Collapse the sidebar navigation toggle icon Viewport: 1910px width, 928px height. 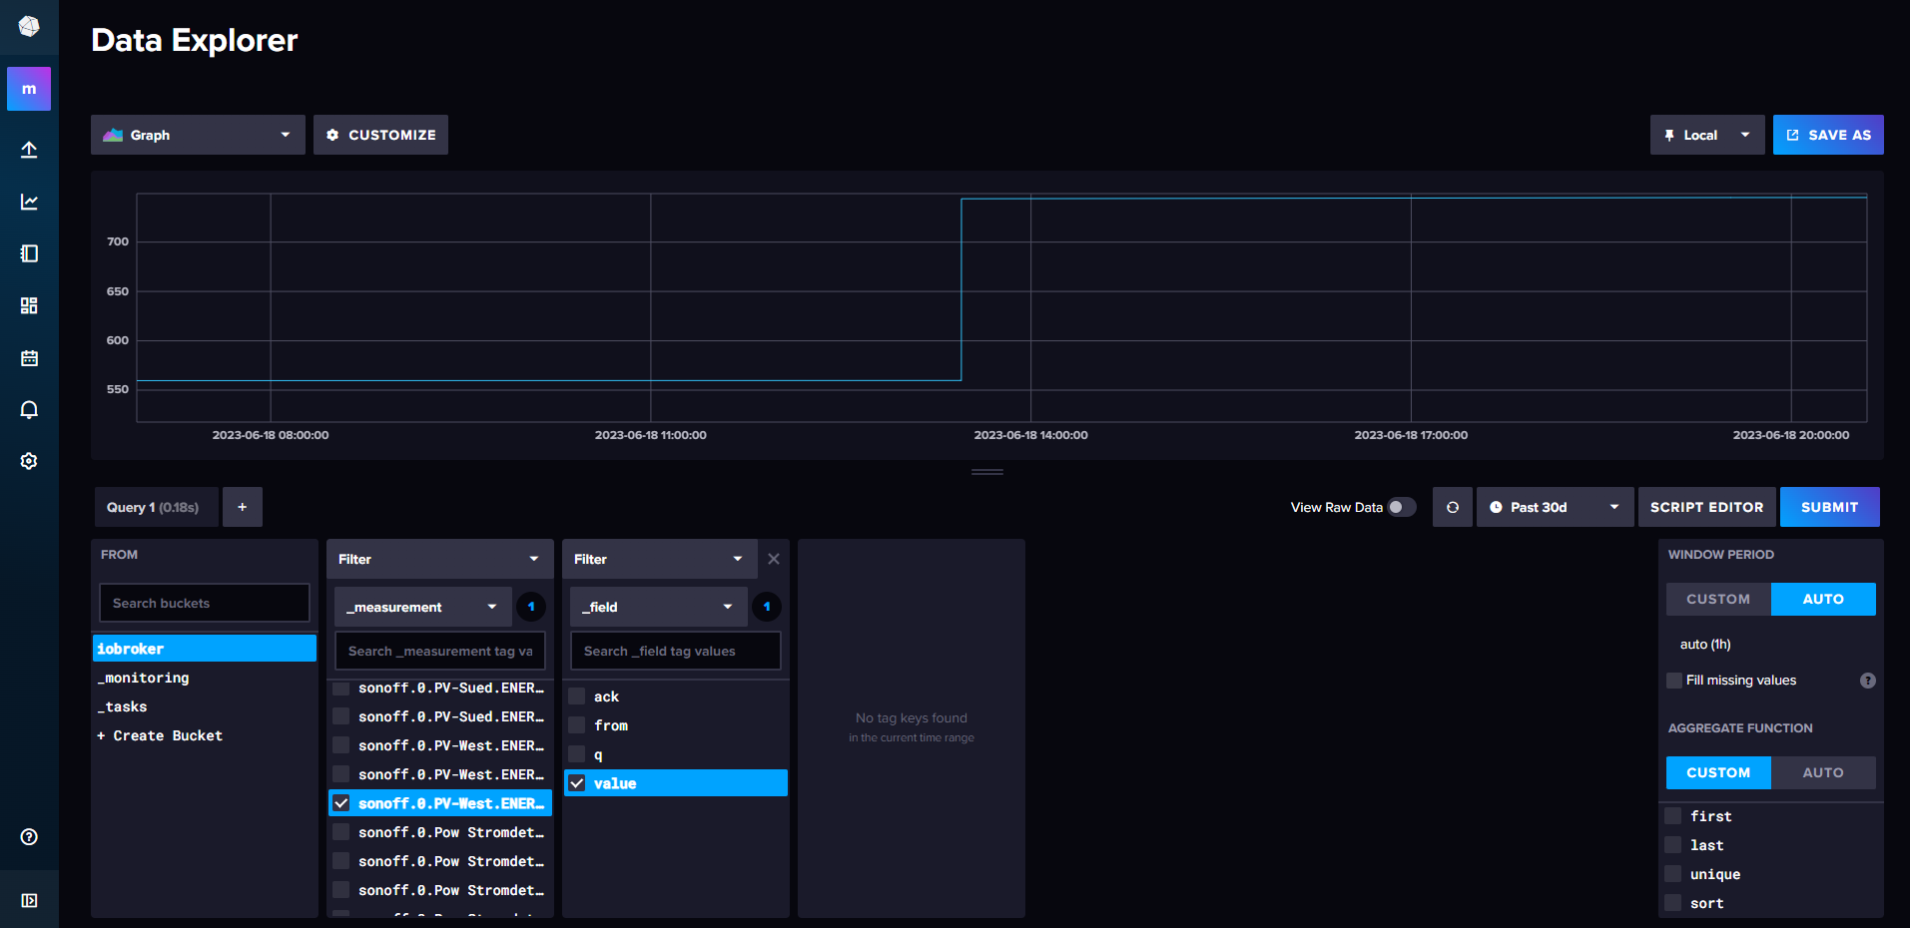point(29,900)
